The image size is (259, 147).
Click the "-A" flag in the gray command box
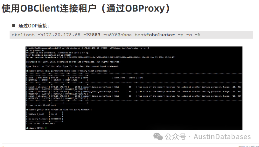(x=198, y=35)
